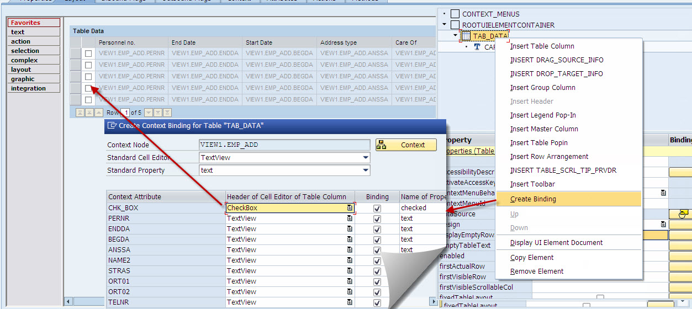The width and height of the screenshot is (692, 309).
Task: Click page-up arrow in Table Data pager
Action: [89, 113]
